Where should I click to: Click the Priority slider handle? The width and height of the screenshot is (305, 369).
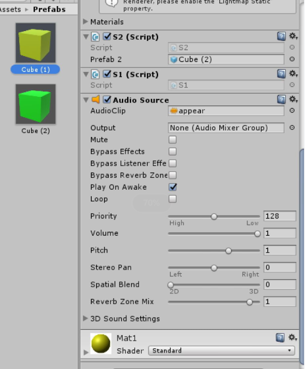click(214, 217)
